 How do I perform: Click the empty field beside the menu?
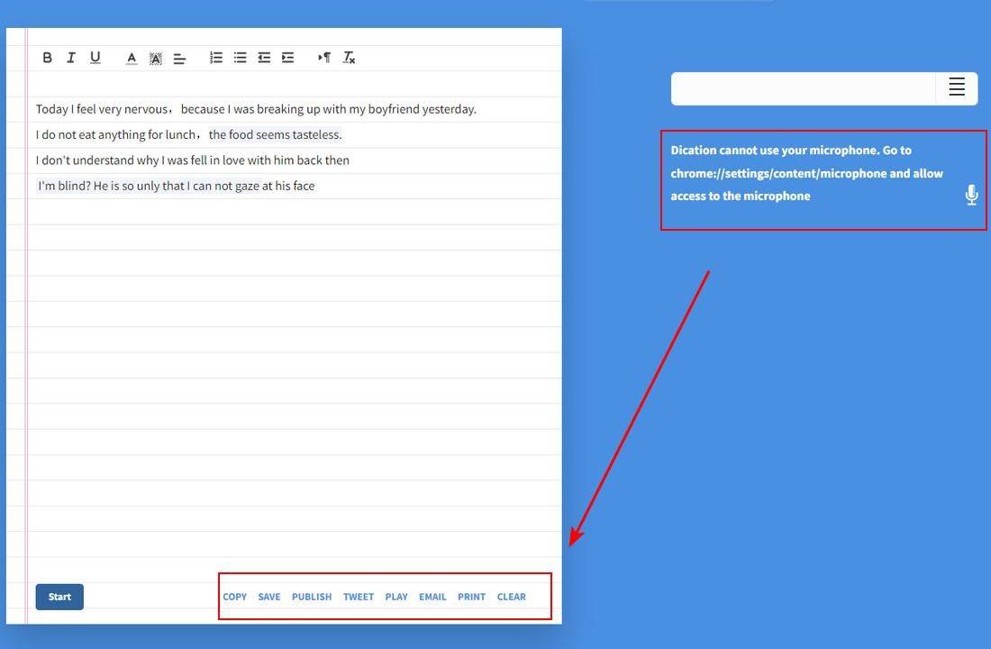tap(803, 88)
